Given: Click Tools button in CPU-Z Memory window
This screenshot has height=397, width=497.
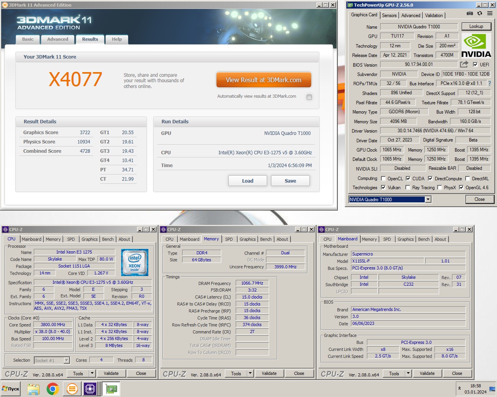Looking at the screenshot, I should [x=236, y=373].
